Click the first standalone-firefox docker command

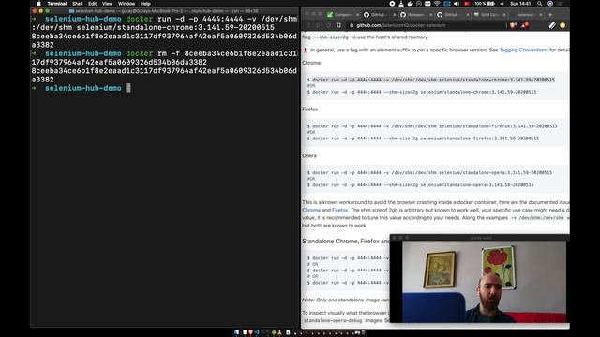(435, 126)
